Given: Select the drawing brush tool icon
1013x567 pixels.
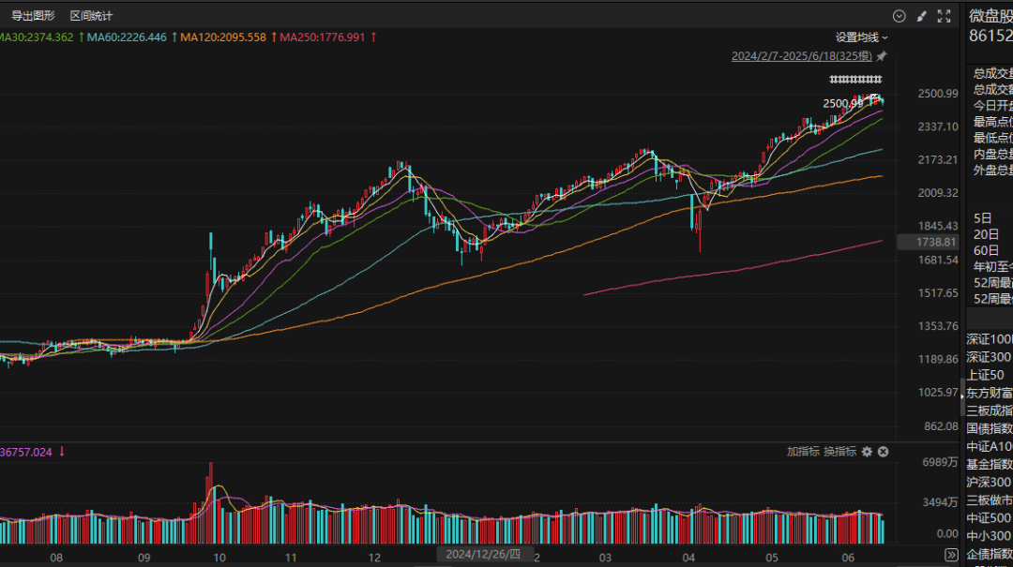Looking at the screenshot, I should click(922, 16).
